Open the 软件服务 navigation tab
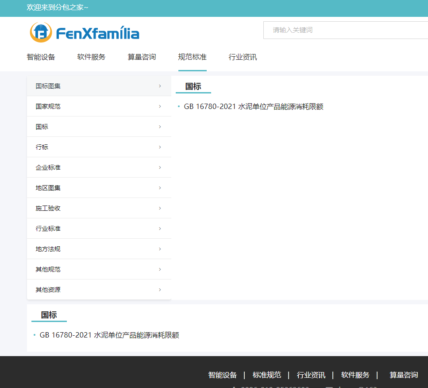This screenshot has width=428, height=388. tap(91, 57)
